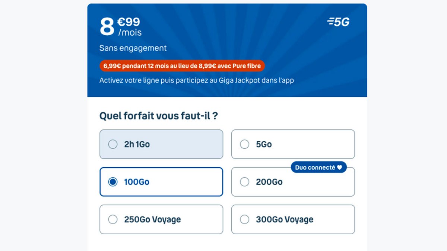The height and width of the screenshot is (251, 447).
Task: Pick the 250Go Voyage plan
Action: pyautogui.click(x=161, y=219)
